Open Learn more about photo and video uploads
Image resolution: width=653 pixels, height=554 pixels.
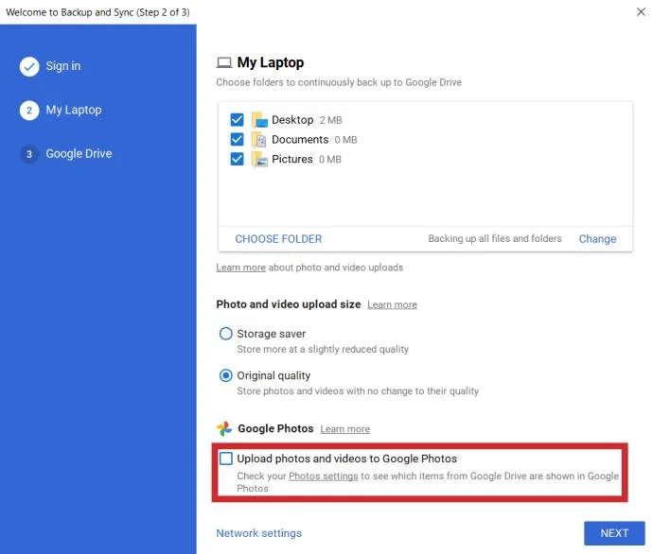[240, 268]
